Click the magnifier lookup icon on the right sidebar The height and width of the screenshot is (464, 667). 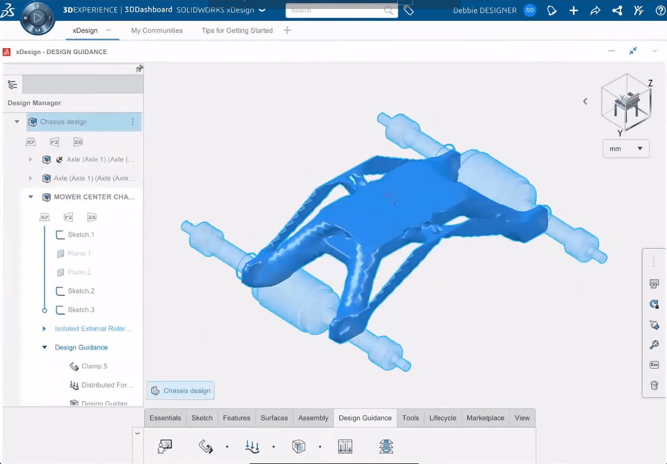click(654, 344)
